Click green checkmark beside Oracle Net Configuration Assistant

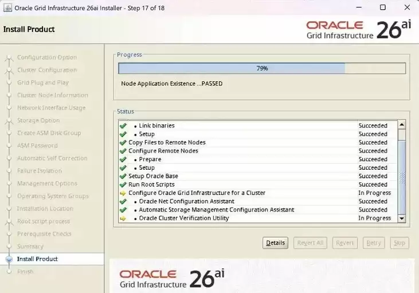tap(123, 202)
